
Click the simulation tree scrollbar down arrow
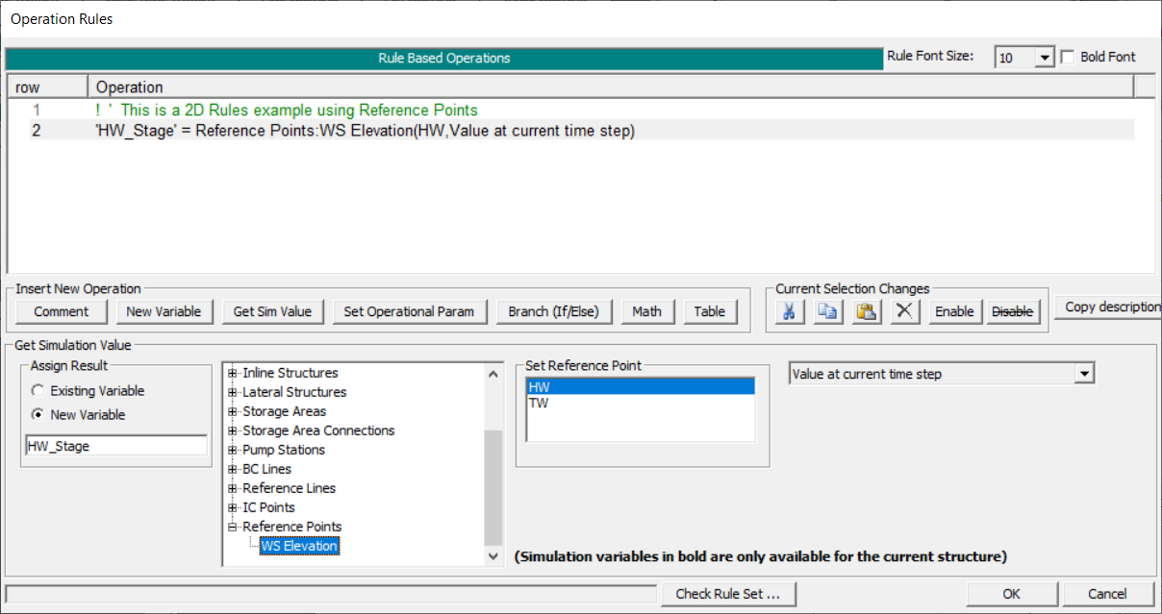click(493, 556)
